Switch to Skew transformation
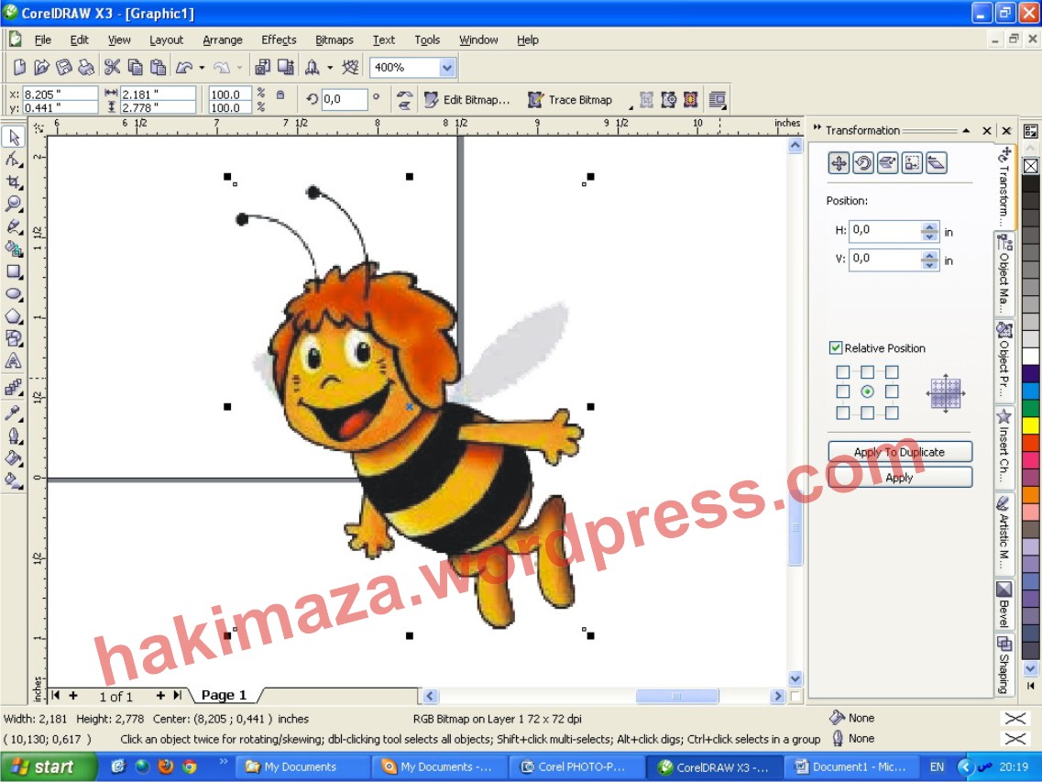 (936, 163)
